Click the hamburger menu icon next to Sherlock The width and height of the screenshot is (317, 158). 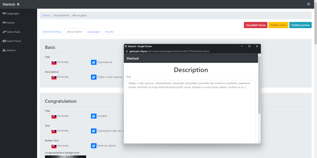pyautogui.click(x=18, y=4)
